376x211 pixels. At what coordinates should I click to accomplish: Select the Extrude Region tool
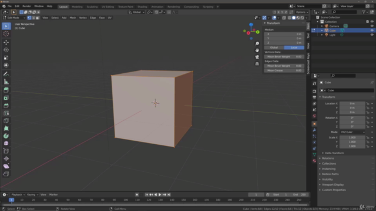coord(6,90)
